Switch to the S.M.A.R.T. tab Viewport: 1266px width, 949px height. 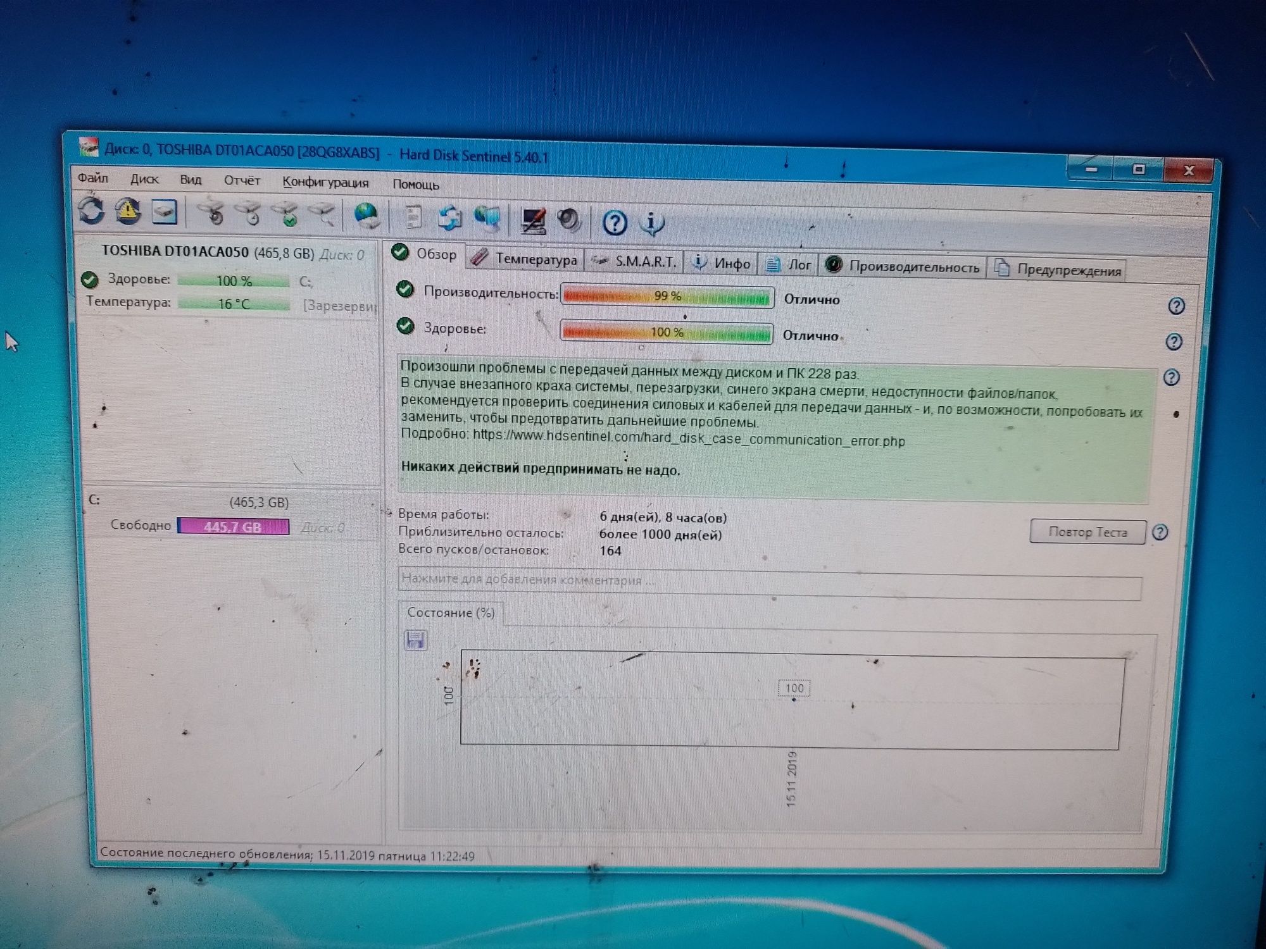coord(635,261)
